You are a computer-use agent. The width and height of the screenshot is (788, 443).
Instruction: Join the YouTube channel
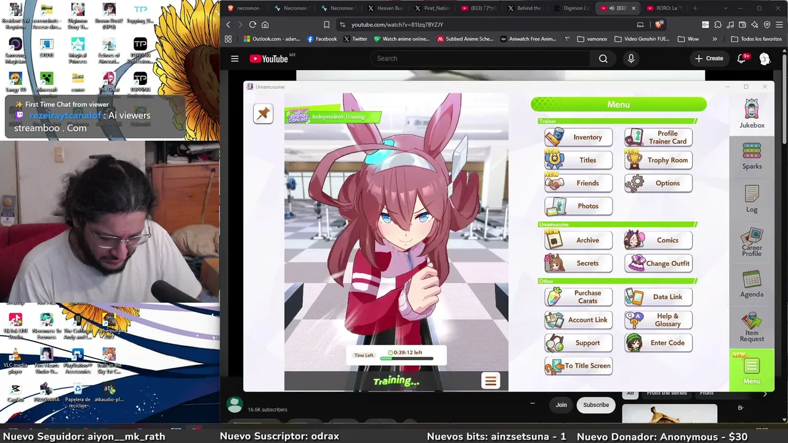coord(561,405)
